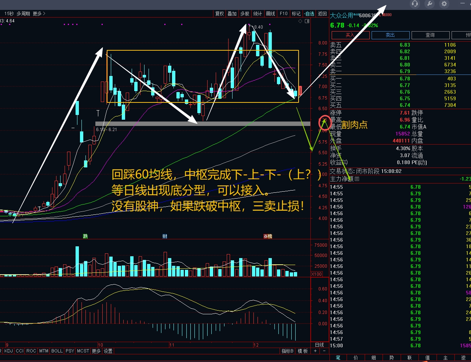Switch to the 细 detail tab

(x=374, y=358)
